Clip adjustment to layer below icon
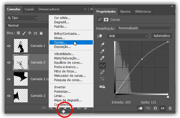 (140, 108)
